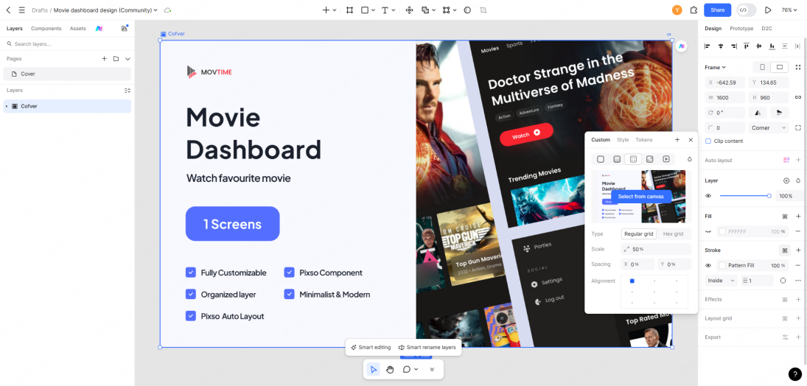Click the independent corners icon
This screenshot has width=807, height=386.
click(798, 127)
